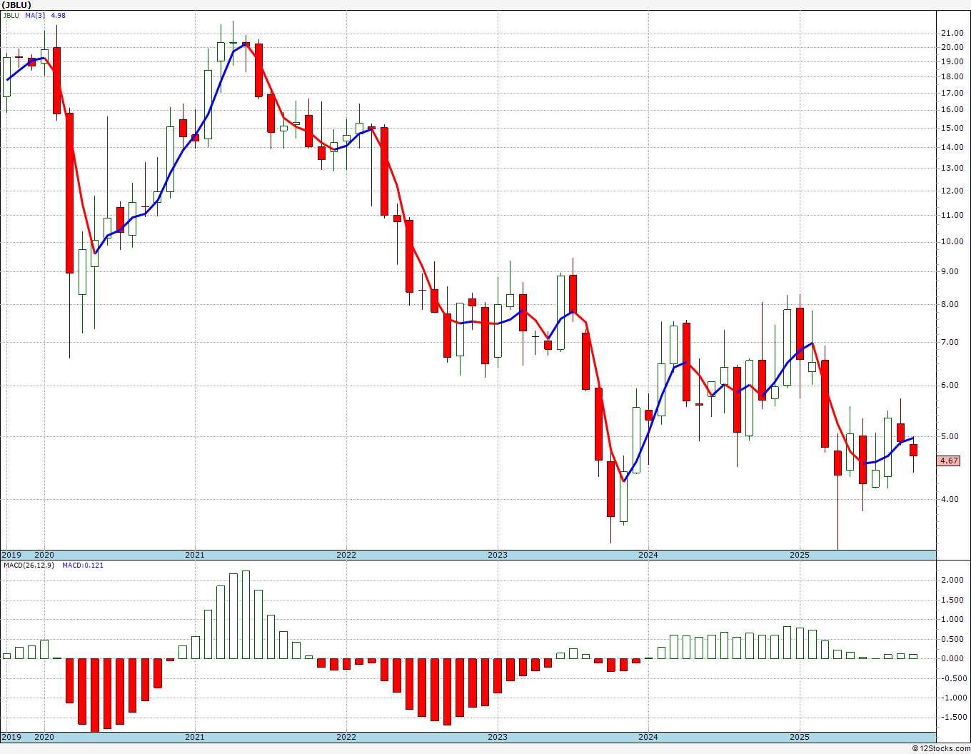Viewport: 971px width, 754px height.
Task: Click 2019 on the MACD panel time axis
Action: pyautogui.click(x=11, y=738)
